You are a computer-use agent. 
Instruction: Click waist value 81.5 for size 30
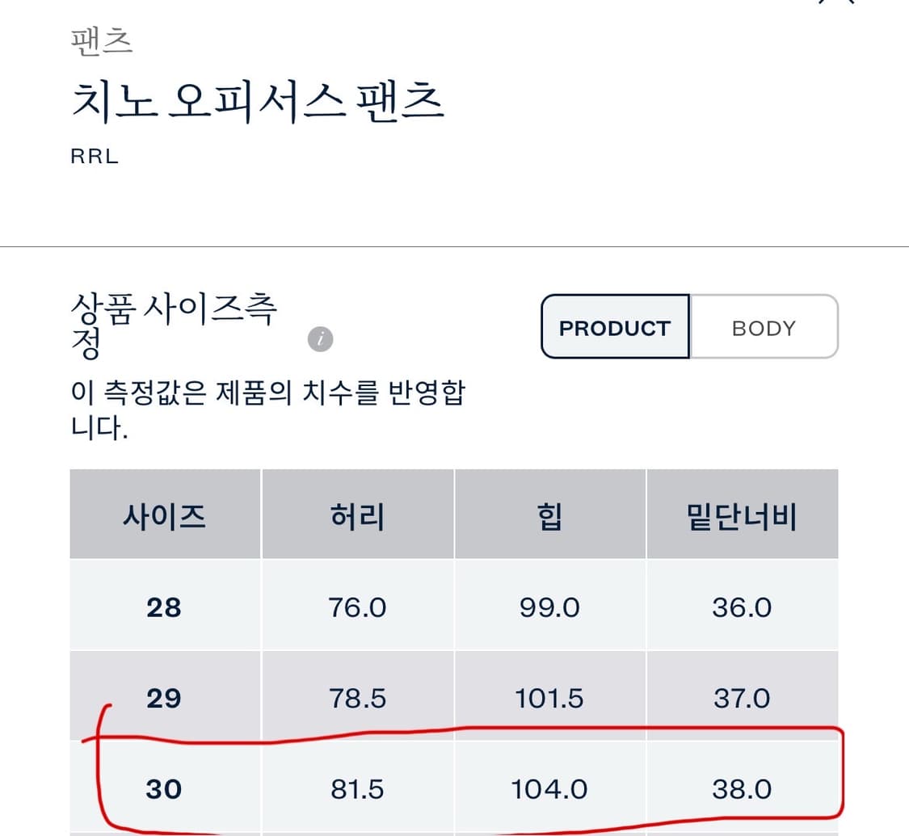pyautogui.click(x=357, y=789)
